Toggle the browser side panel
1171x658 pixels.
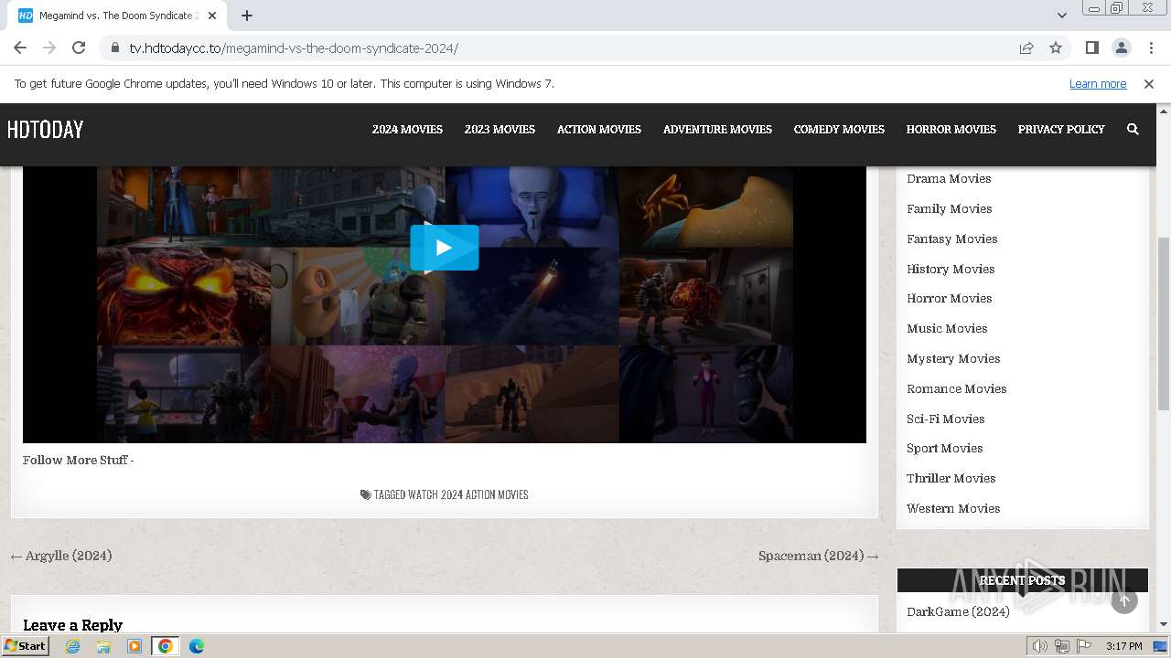1091,48
